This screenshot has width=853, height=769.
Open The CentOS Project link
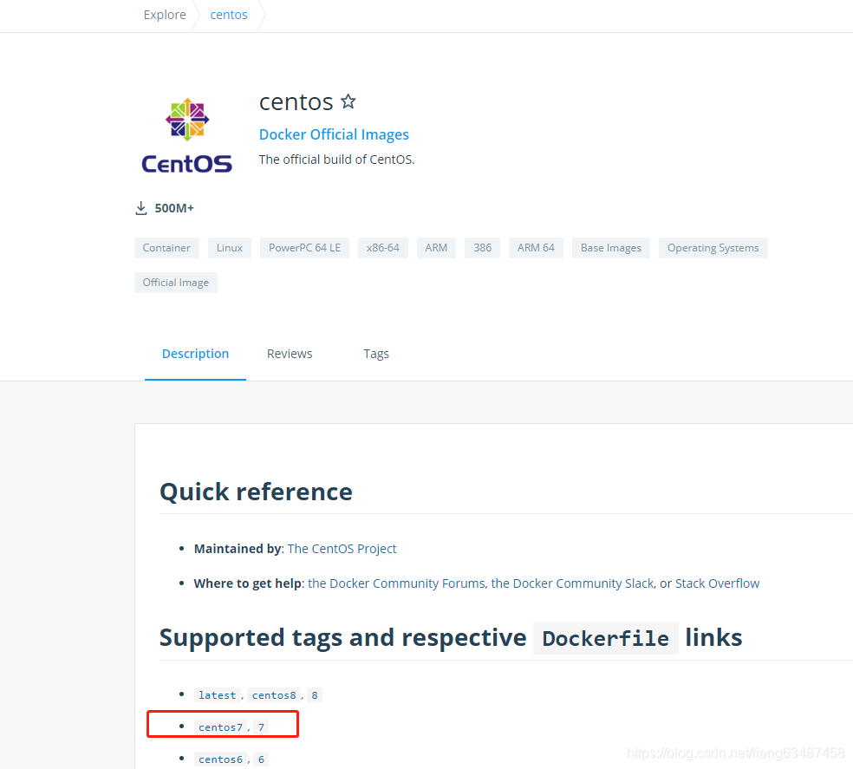[342, 549]
